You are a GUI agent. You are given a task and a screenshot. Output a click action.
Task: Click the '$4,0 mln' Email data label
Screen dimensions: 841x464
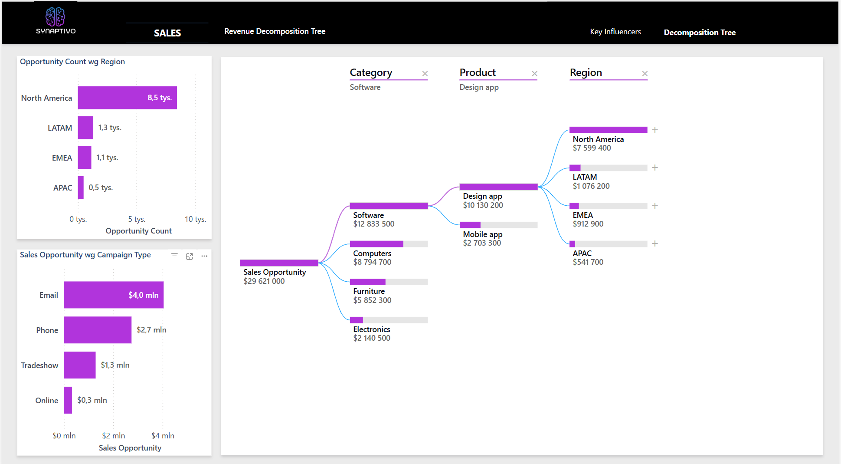click(144, 295)
